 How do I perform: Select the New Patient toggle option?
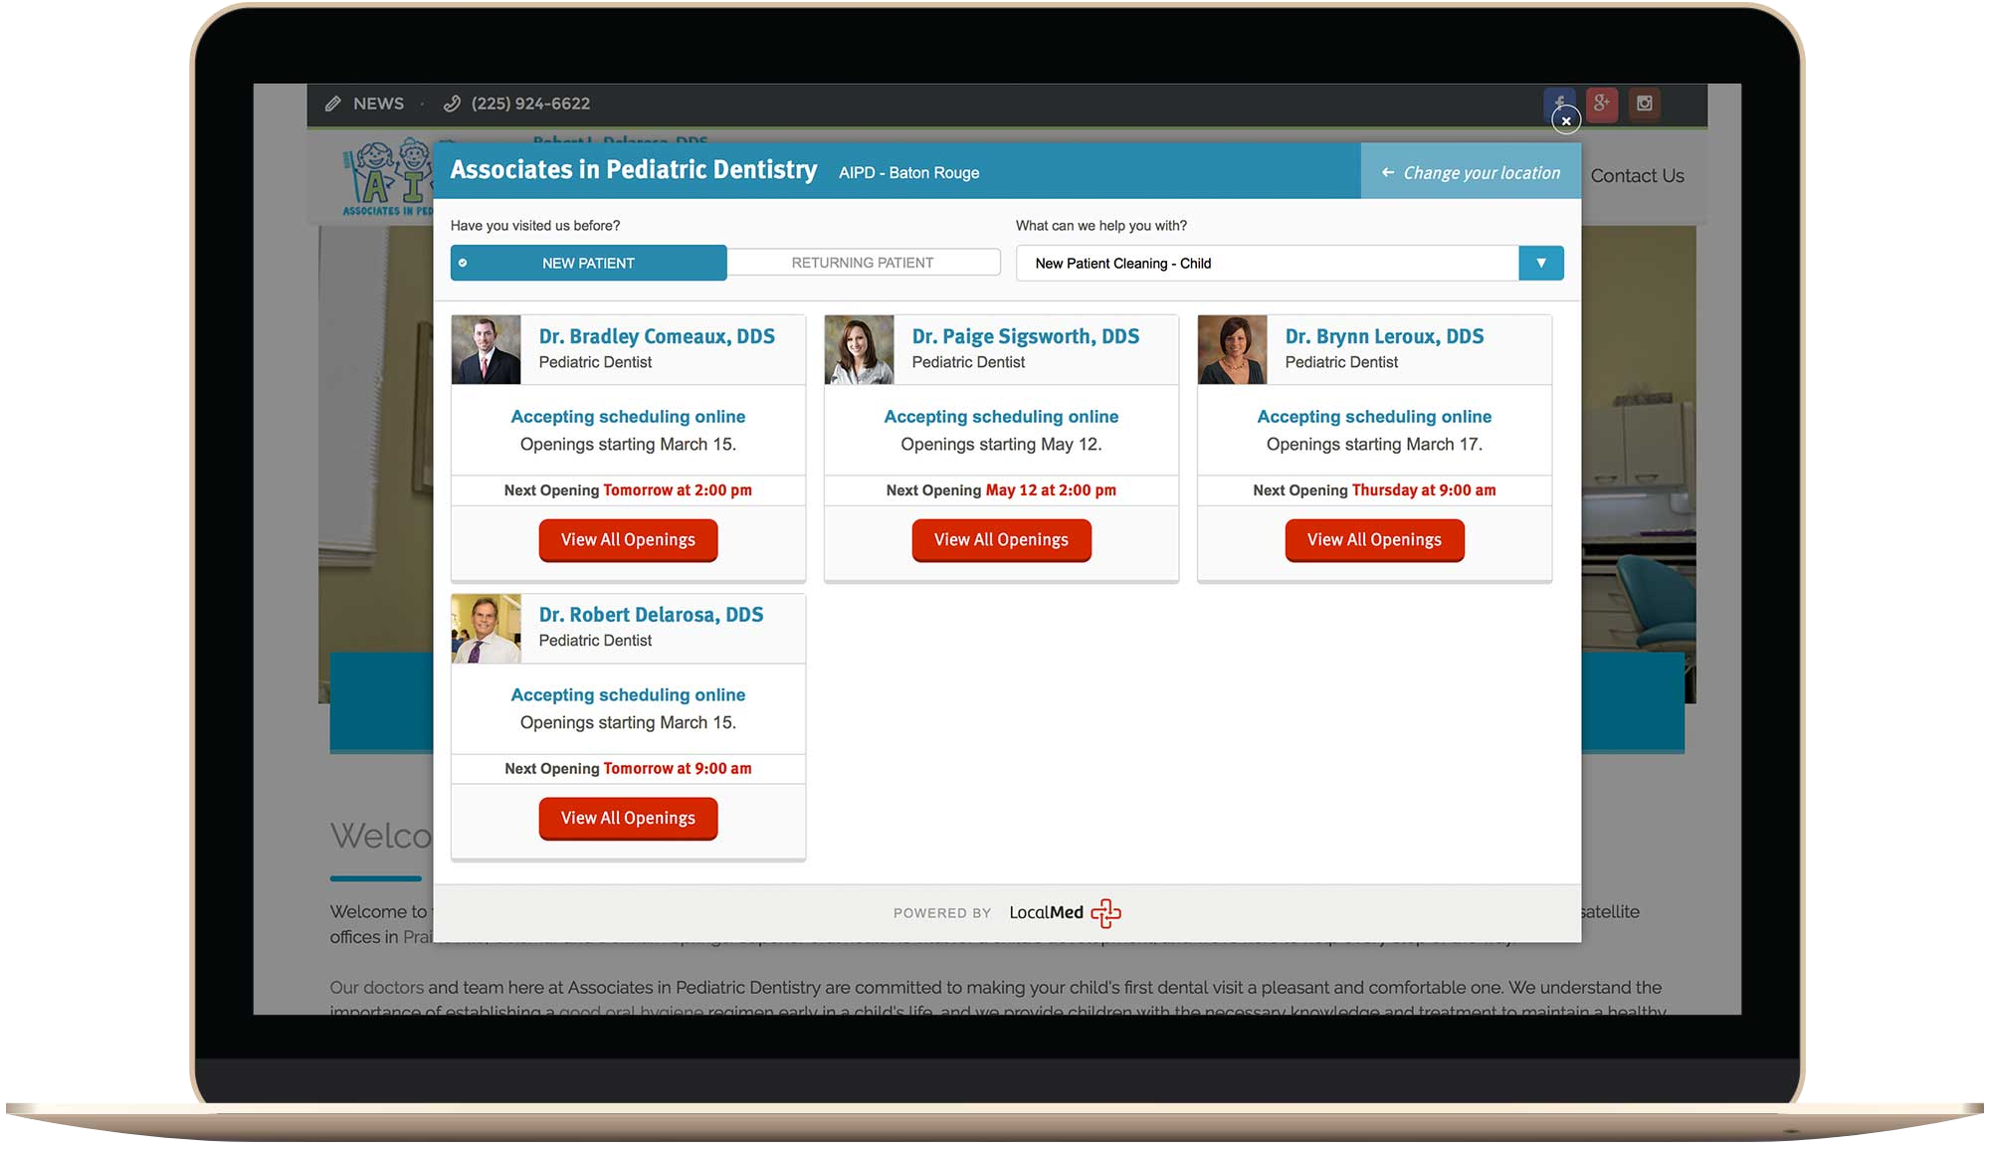pos(588,263)
